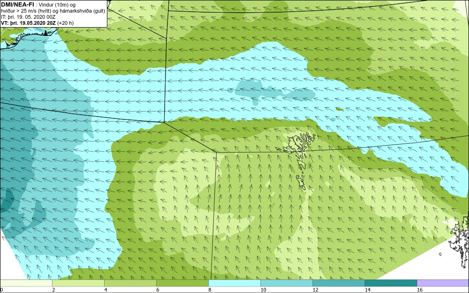
Task: Click the DMI/NEA-FI title text
Action: [17, 5]
